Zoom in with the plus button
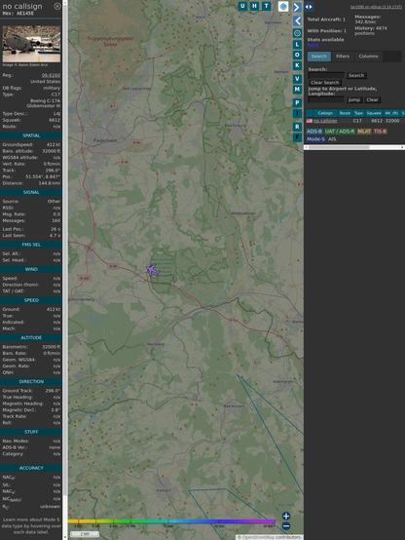Screen dimensions: 405x540 [286, 516]
